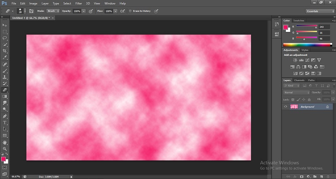Viewport: 336px width, 179px height.
Task: Switch to the Paths tab
Action: pos(311,80)
